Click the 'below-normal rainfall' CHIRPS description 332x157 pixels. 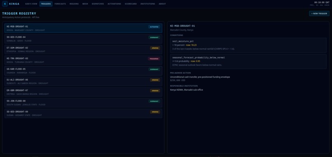click(x=203, y=49)
